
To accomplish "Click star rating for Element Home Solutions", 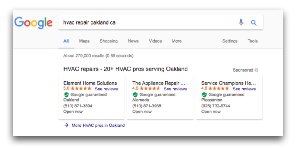I will 81,89.
